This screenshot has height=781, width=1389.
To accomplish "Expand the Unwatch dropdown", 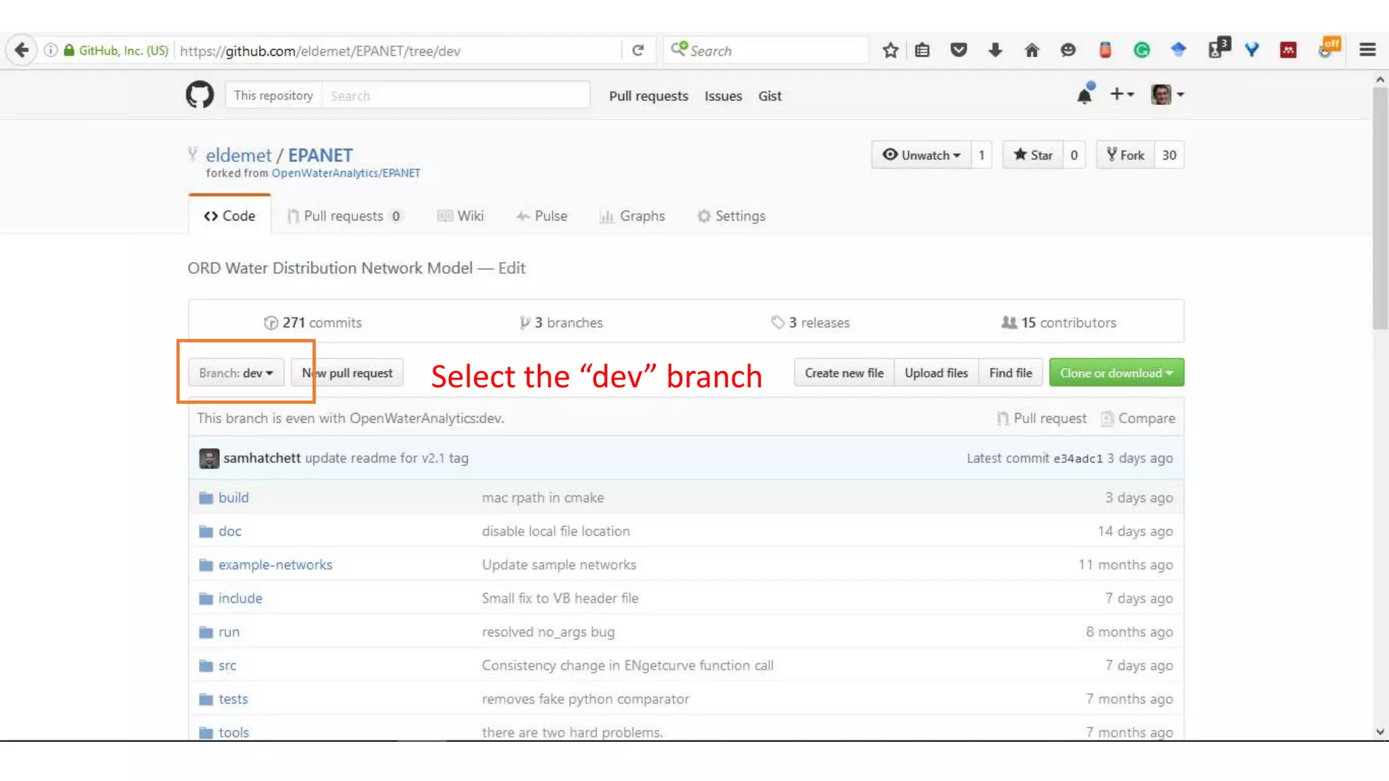I will click(921, 155).
